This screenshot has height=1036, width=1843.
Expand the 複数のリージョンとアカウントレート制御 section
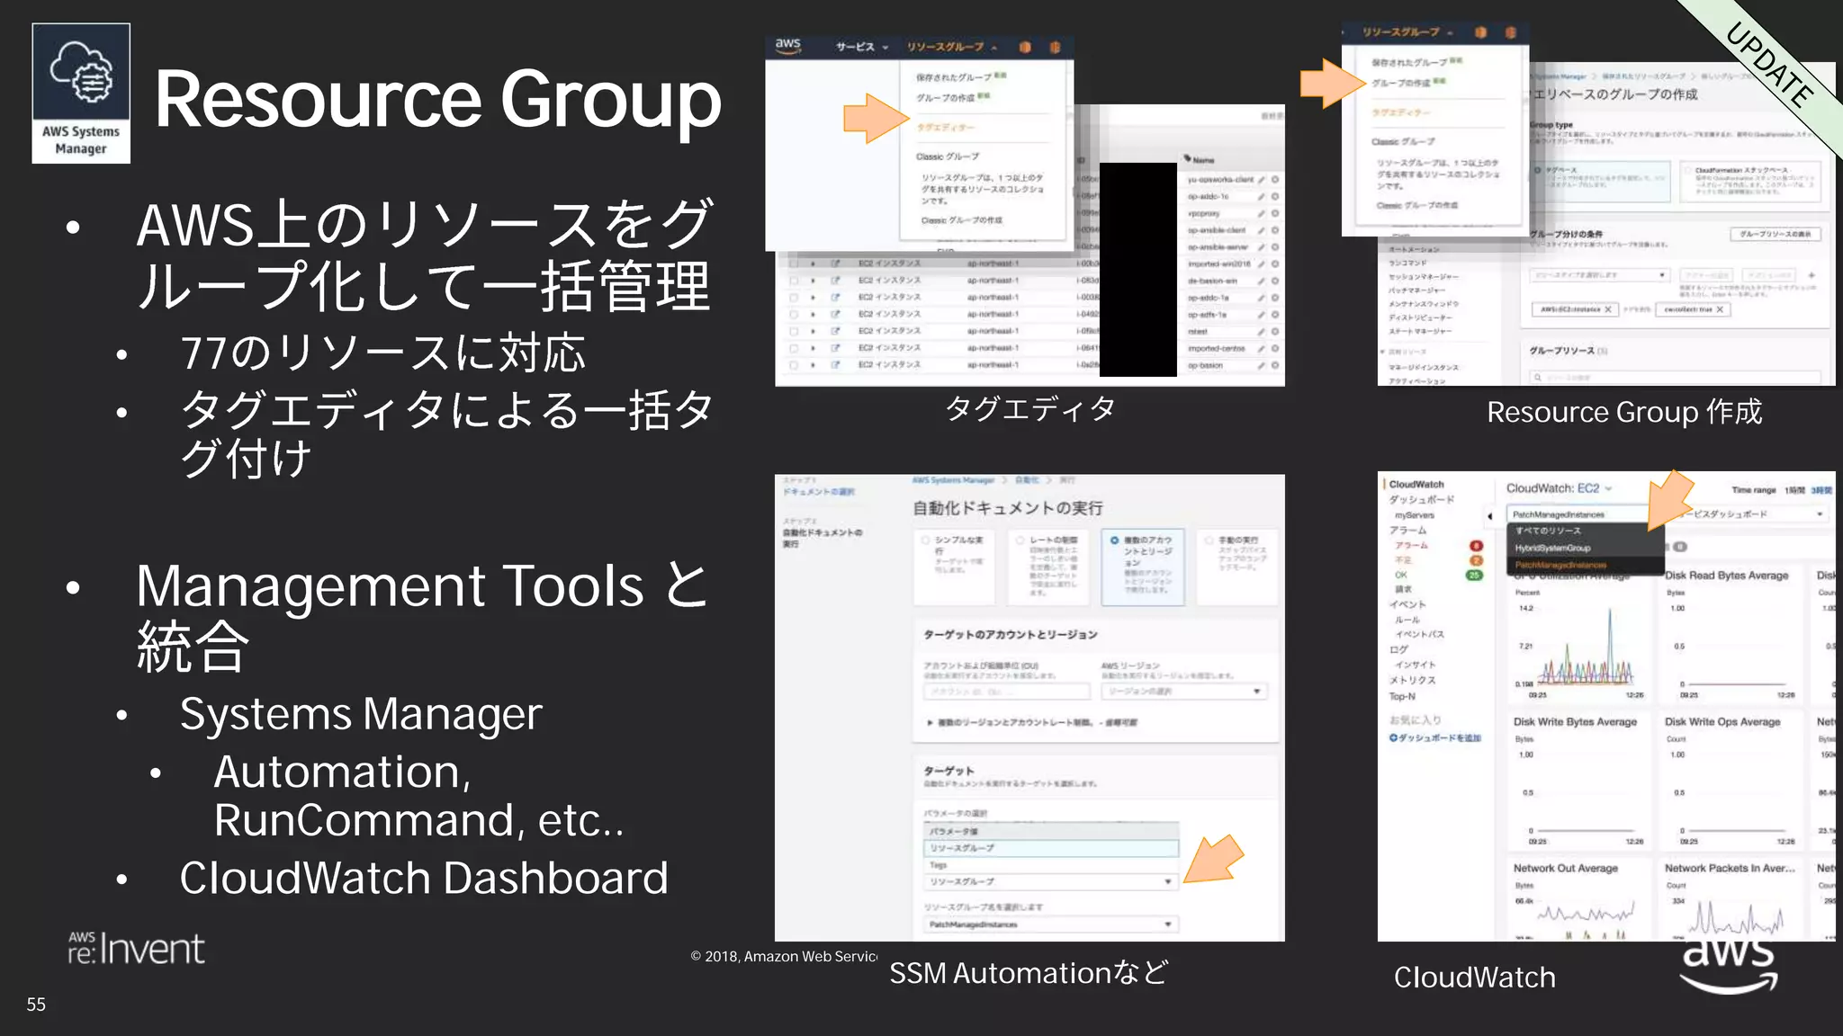(1031, 722)
